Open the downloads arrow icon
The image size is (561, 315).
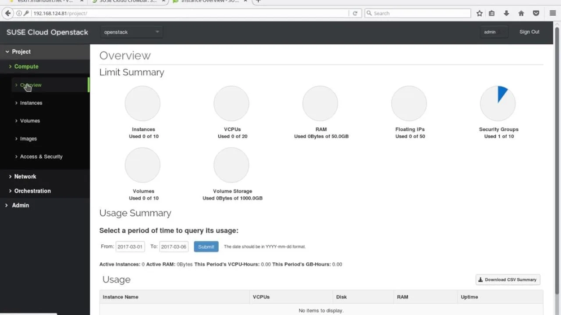(x=506, y=13)
